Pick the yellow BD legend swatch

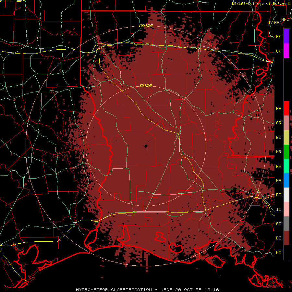pos(286,138)
